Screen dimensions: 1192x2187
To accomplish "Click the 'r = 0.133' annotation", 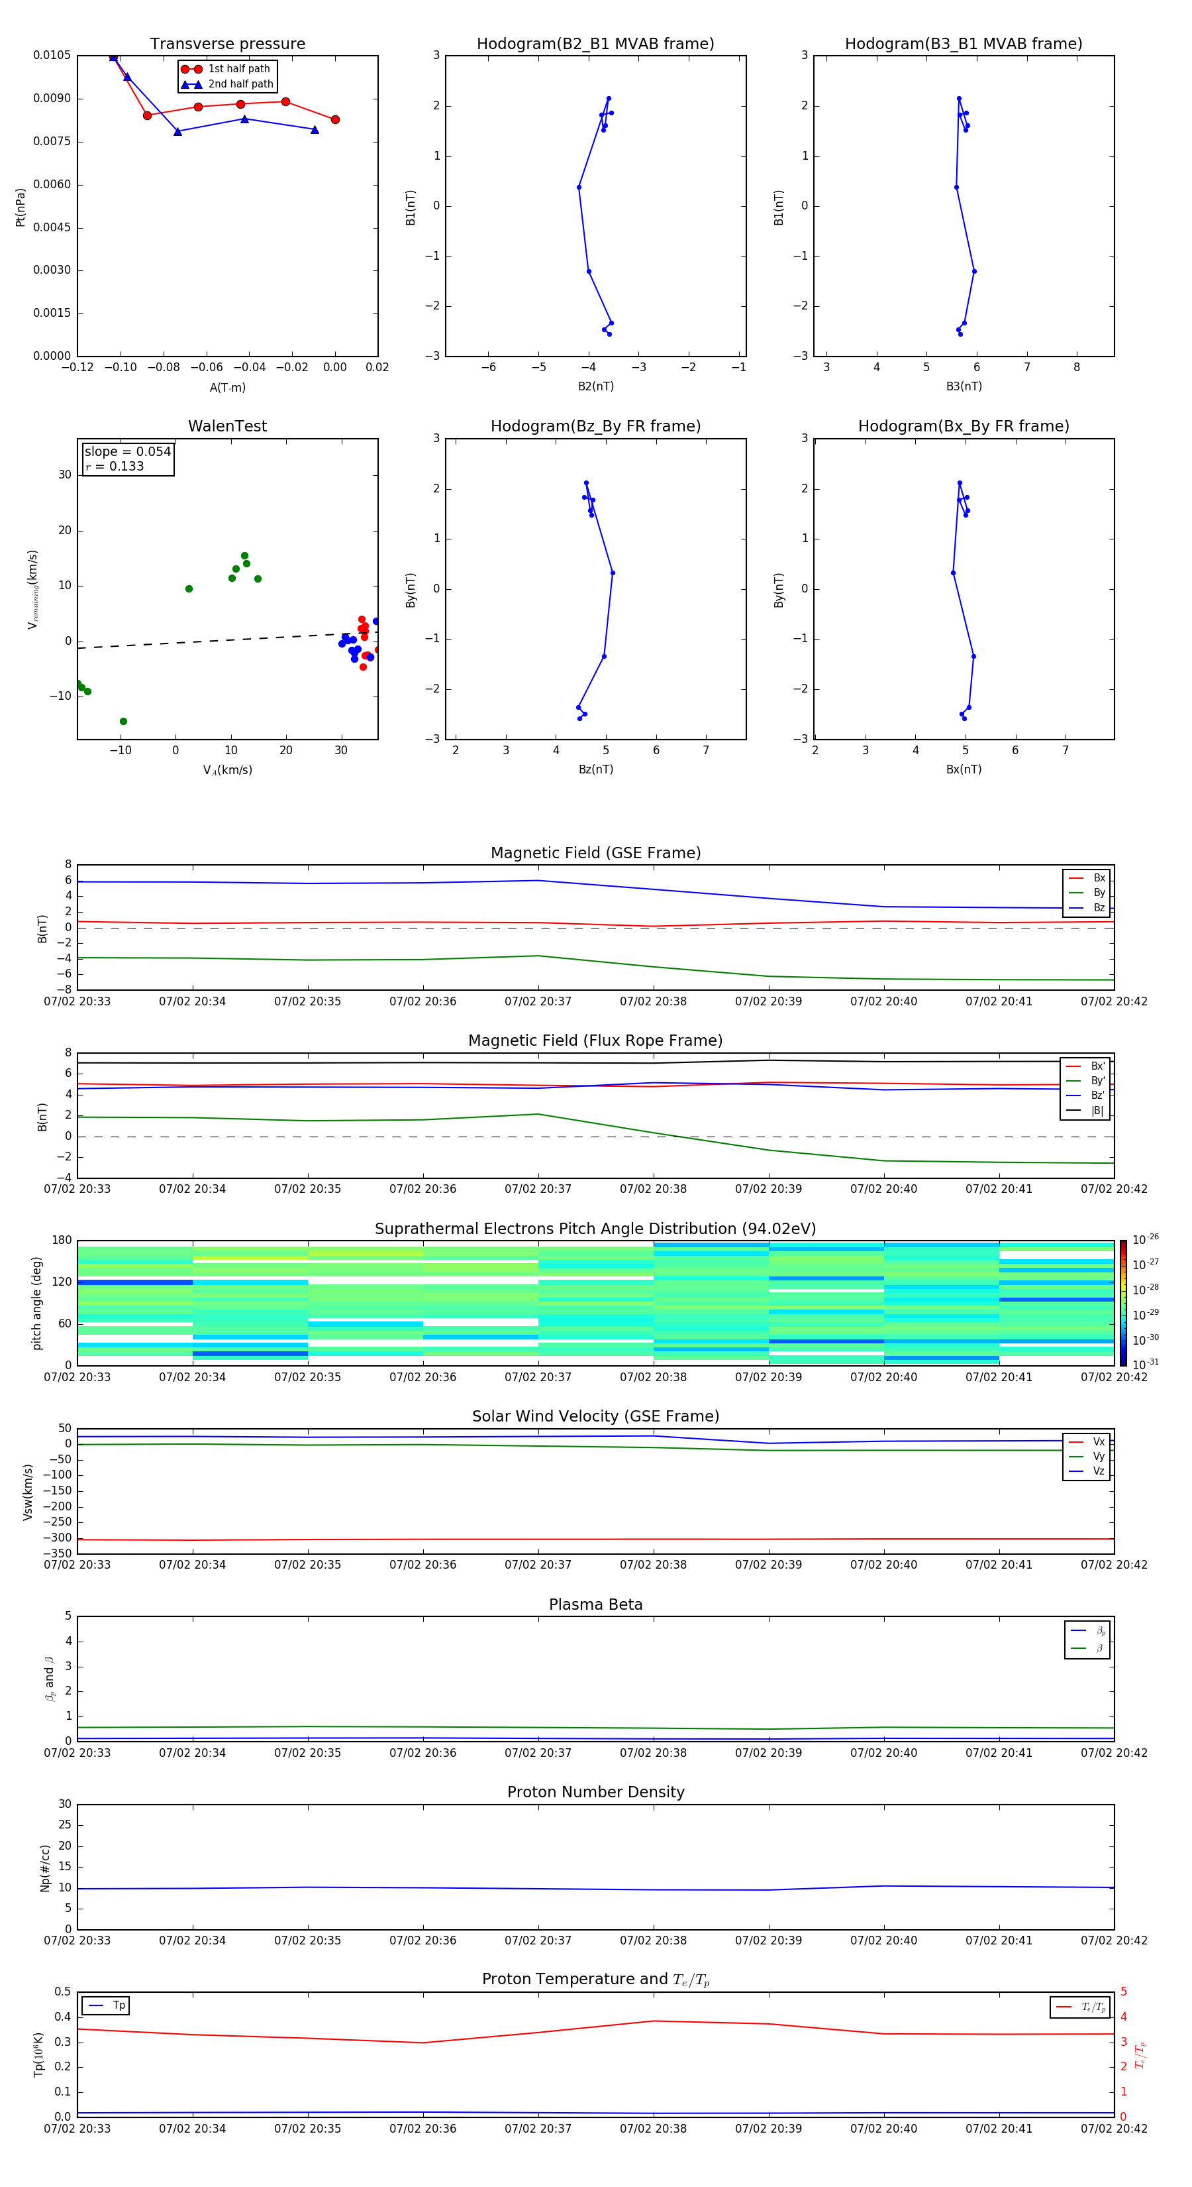I will point(115,466).
